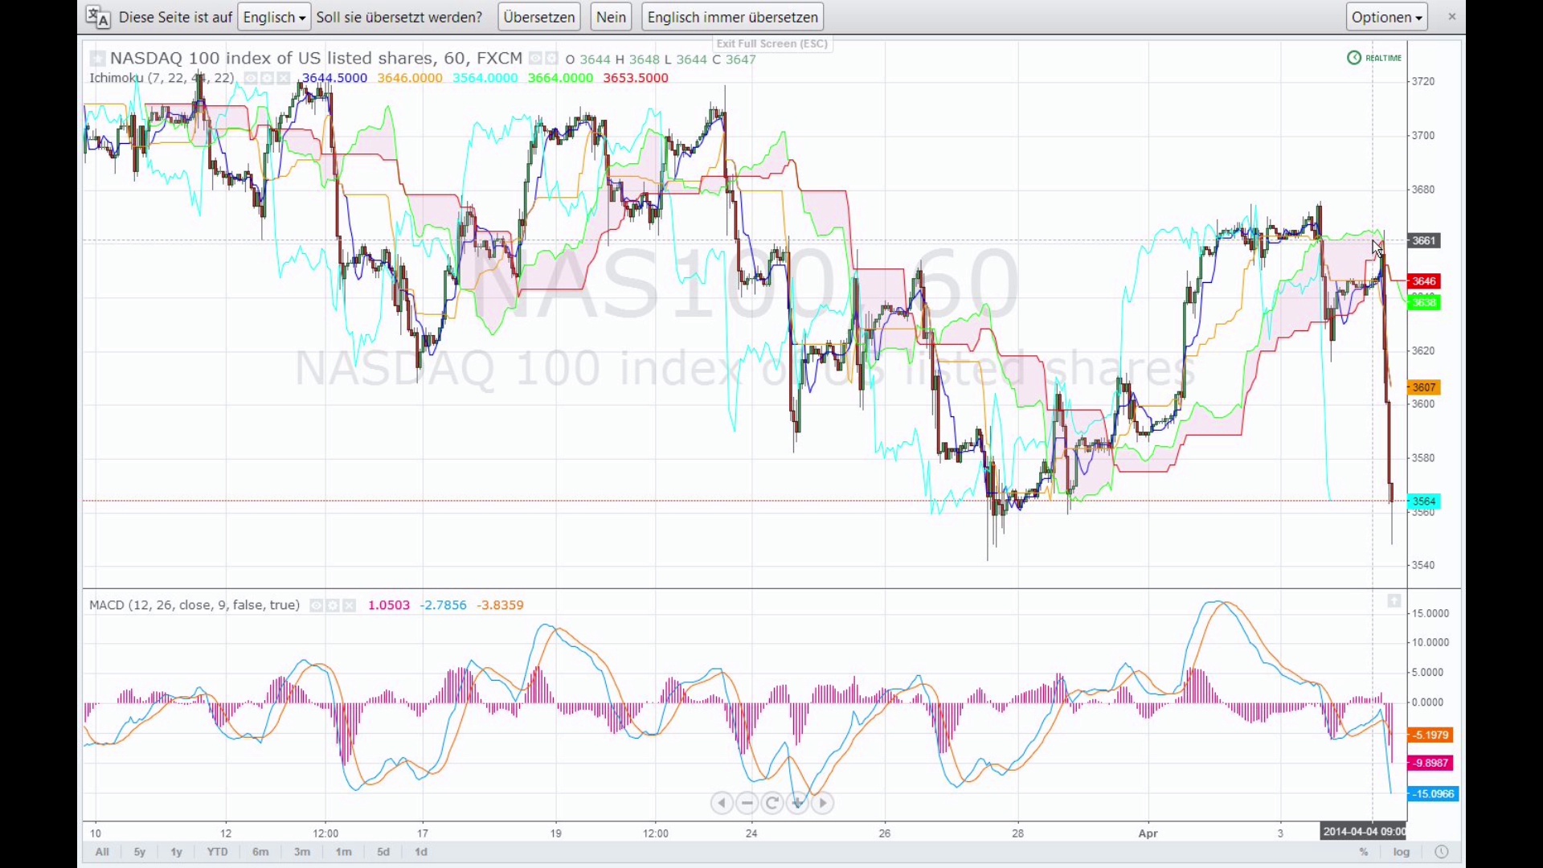
Task: Open the Optionen dropdown menu
Action: pyautogui.click(x=1386, y=17)
